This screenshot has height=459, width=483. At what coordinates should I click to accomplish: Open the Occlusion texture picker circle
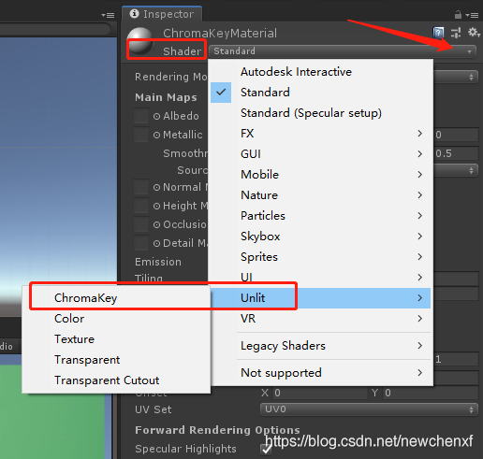[156, 224]
